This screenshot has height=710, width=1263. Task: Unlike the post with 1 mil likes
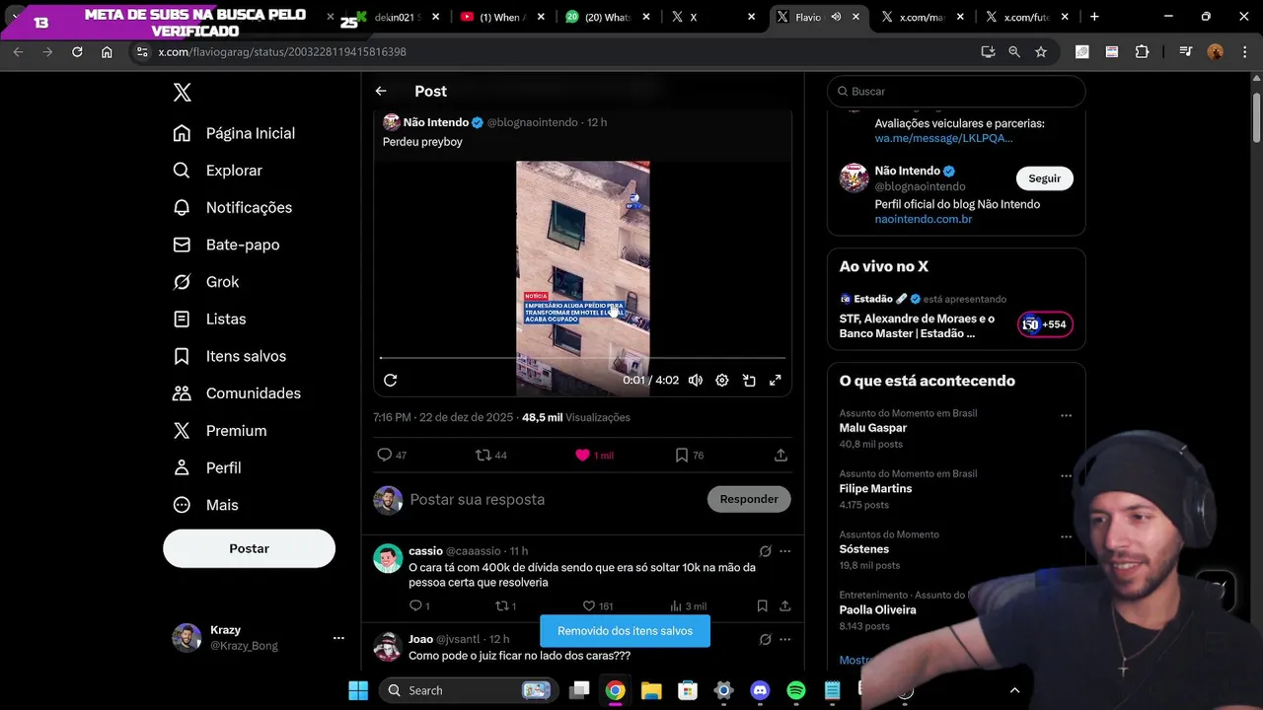tap(594, 455)
